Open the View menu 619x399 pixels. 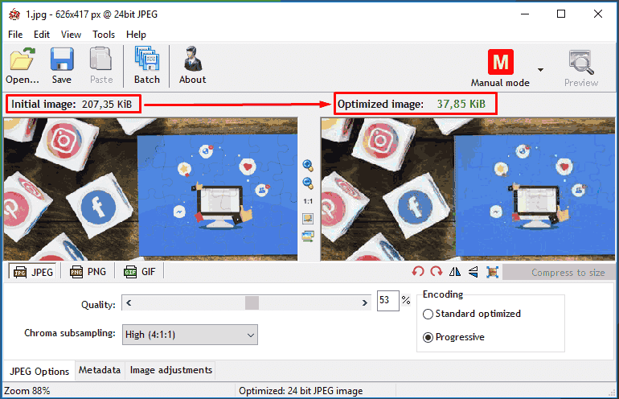(x=71, y=35)
